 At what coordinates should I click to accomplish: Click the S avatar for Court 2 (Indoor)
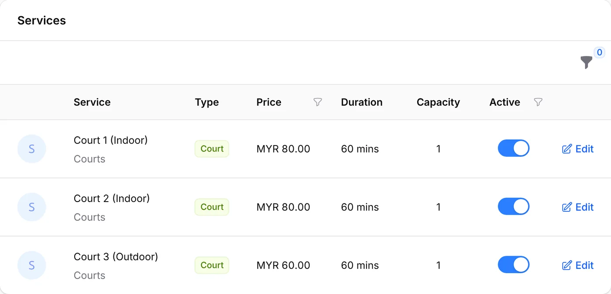click(x=31, y=207)
